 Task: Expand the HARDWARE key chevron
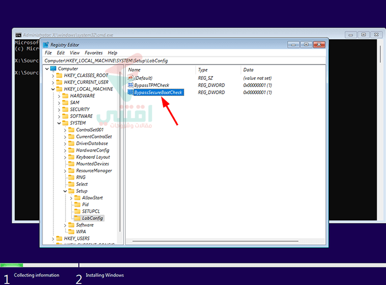pyautogui.click(x=59, y=96)
